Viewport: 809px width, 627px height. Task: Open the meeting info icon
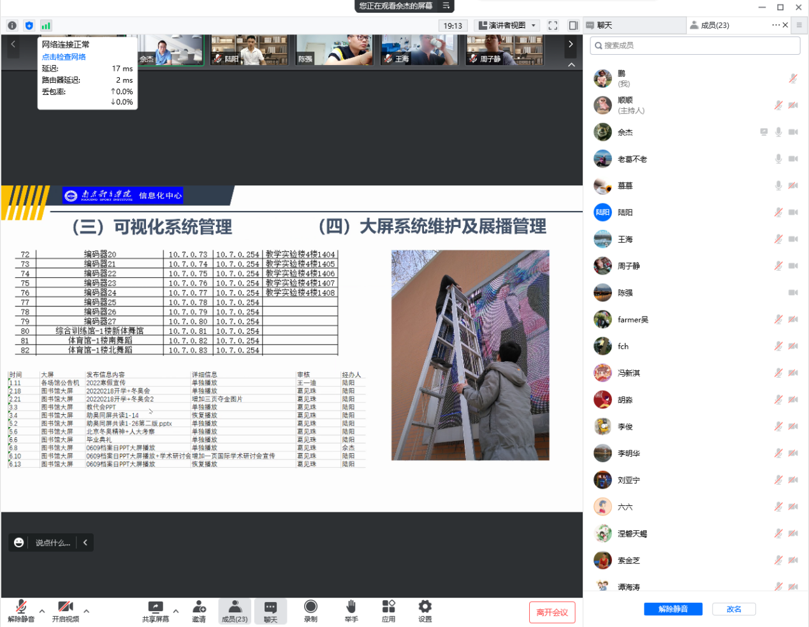[12, 25]
